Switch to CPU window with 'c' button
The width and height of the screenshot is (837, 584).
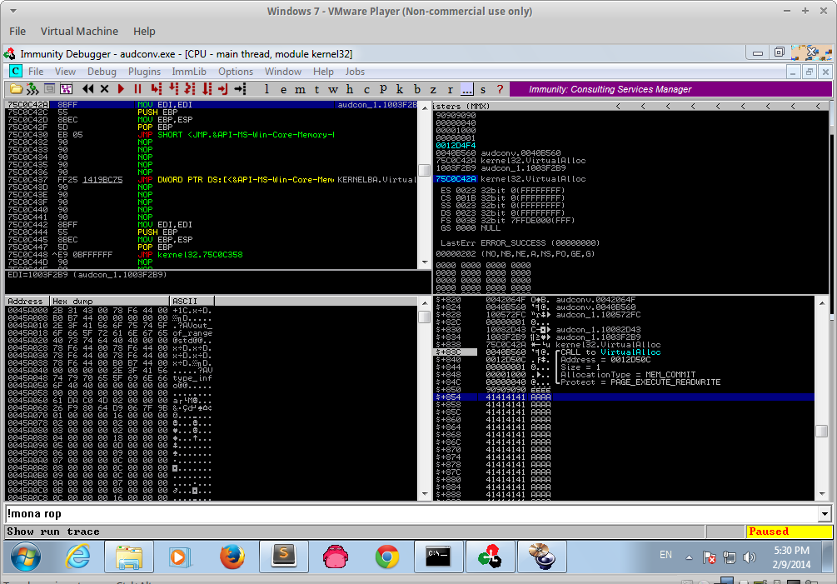coord(366,89)
